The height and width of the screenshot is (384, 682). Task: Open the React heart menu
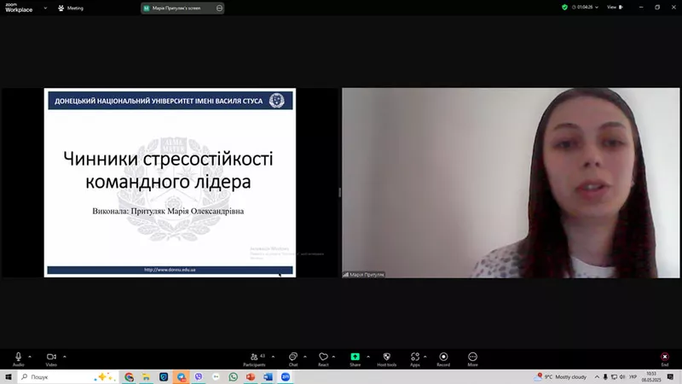tap(323, 359)
